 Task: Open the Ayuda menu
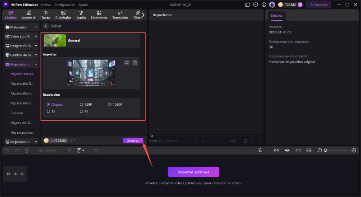click(x=83, y=5)
